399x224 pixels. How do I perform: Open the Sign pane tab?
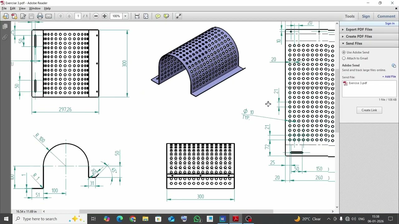[366, 16]
